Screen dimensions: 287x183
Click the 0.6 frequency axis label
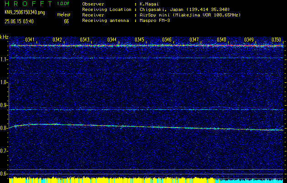(3, 174)
